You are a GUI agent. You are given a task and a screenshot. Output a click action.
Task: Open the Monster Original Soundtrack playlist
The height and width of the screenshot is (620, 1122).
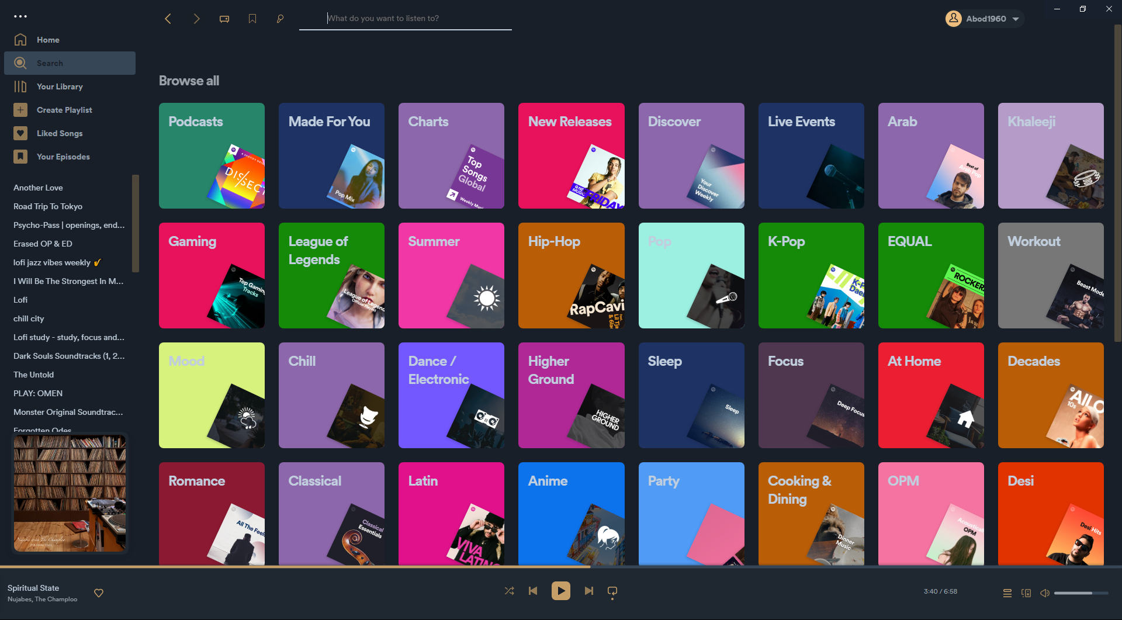[x=68, y=412]
